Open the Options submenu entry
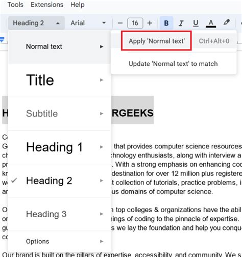The height and width of the screenshot is (257, 242). tap(60, 241)
